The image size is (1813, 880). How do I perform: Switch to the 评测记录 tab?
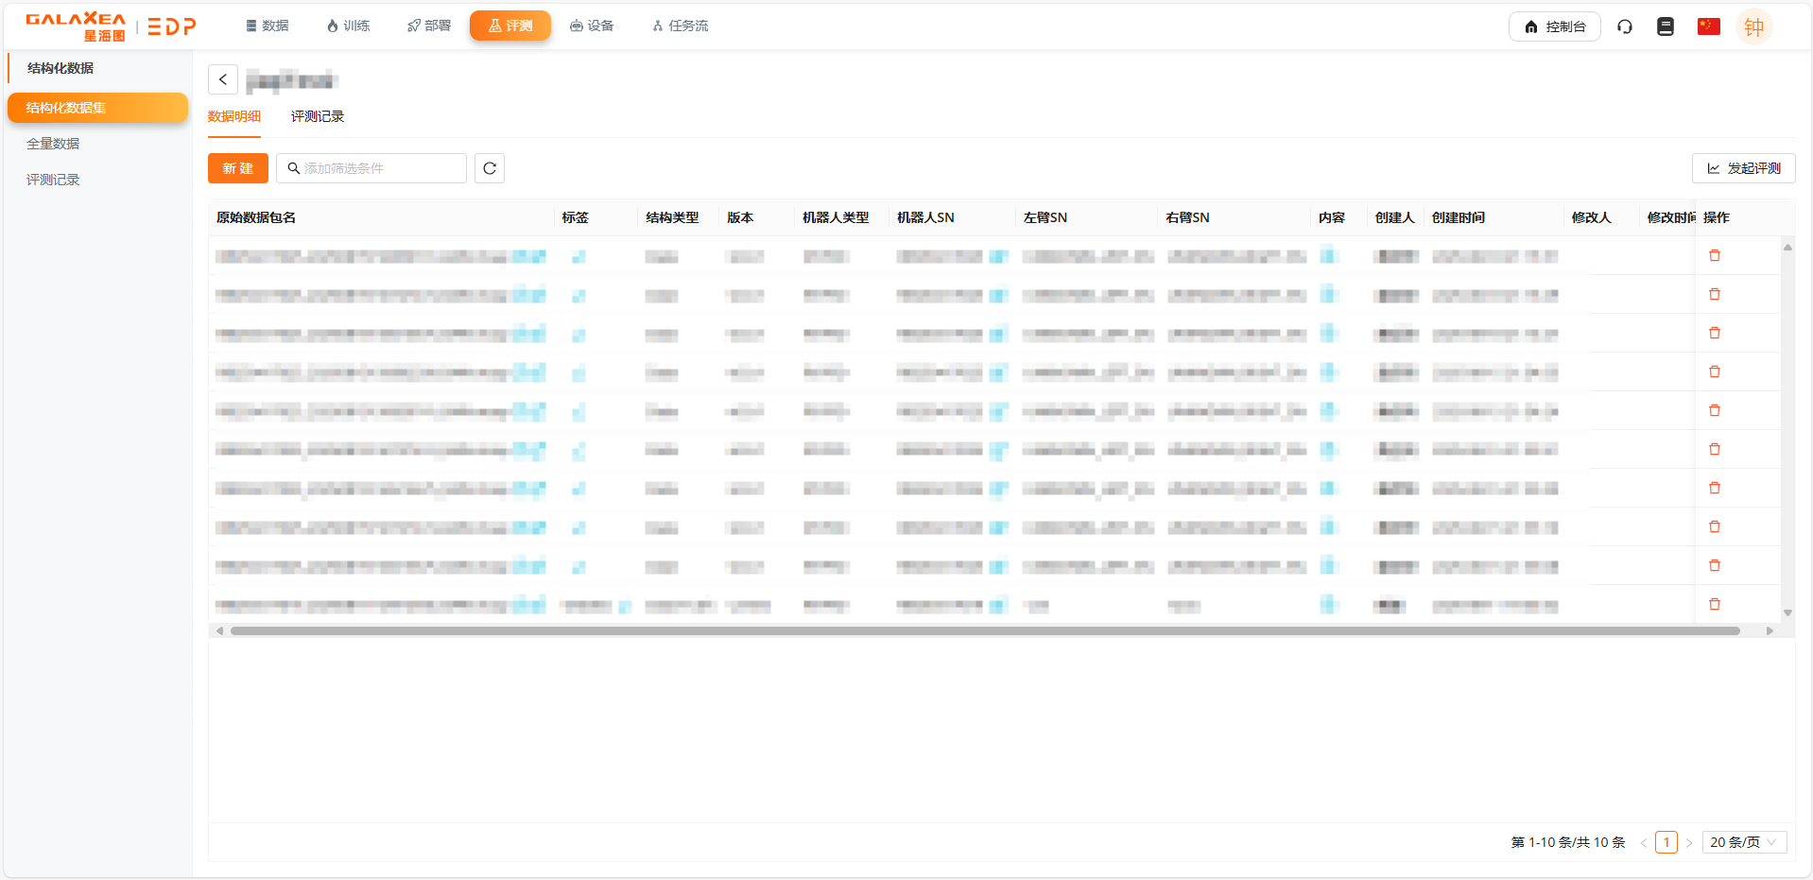pyautogui.click(x=318, y=116)
